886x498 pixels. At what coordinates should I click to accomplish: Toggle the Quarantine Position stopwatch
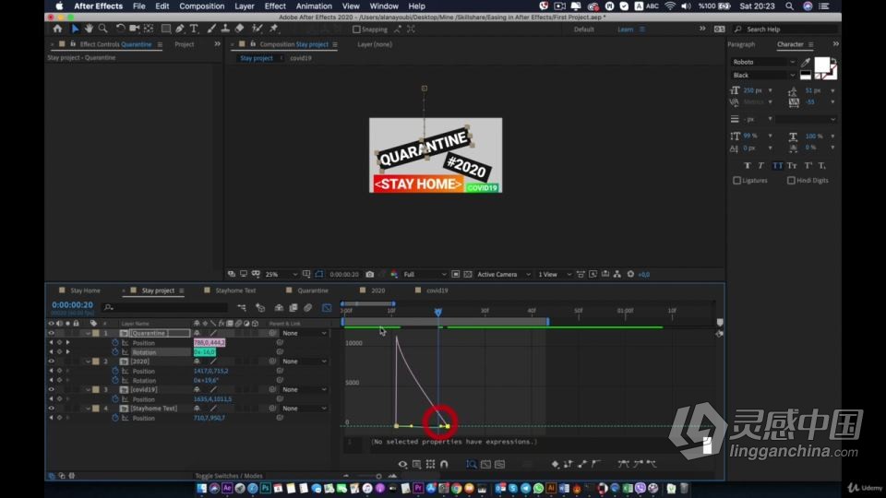click(115, 343)
